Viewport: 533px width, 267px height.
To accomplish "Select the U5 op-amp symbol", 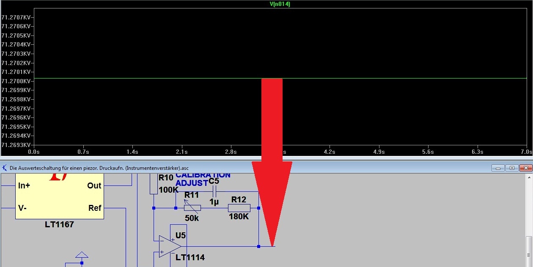I will [170, 246].
